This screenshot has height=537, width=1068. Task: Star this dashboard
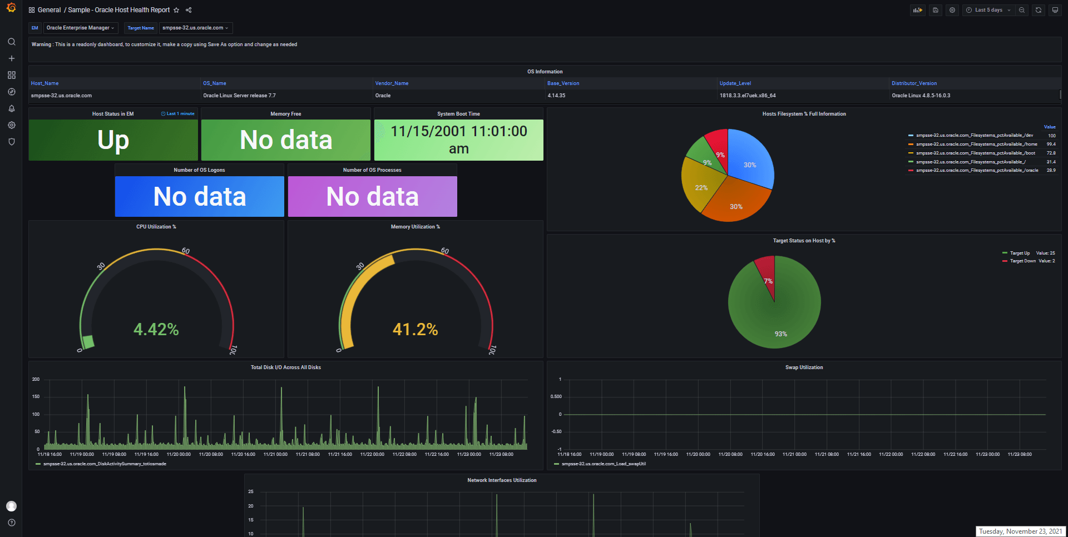tap(176, 10)
